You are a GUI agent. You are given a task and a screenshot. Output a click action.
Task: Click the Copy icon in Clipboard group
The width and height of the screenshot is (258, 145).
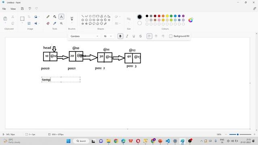(12, 23)
